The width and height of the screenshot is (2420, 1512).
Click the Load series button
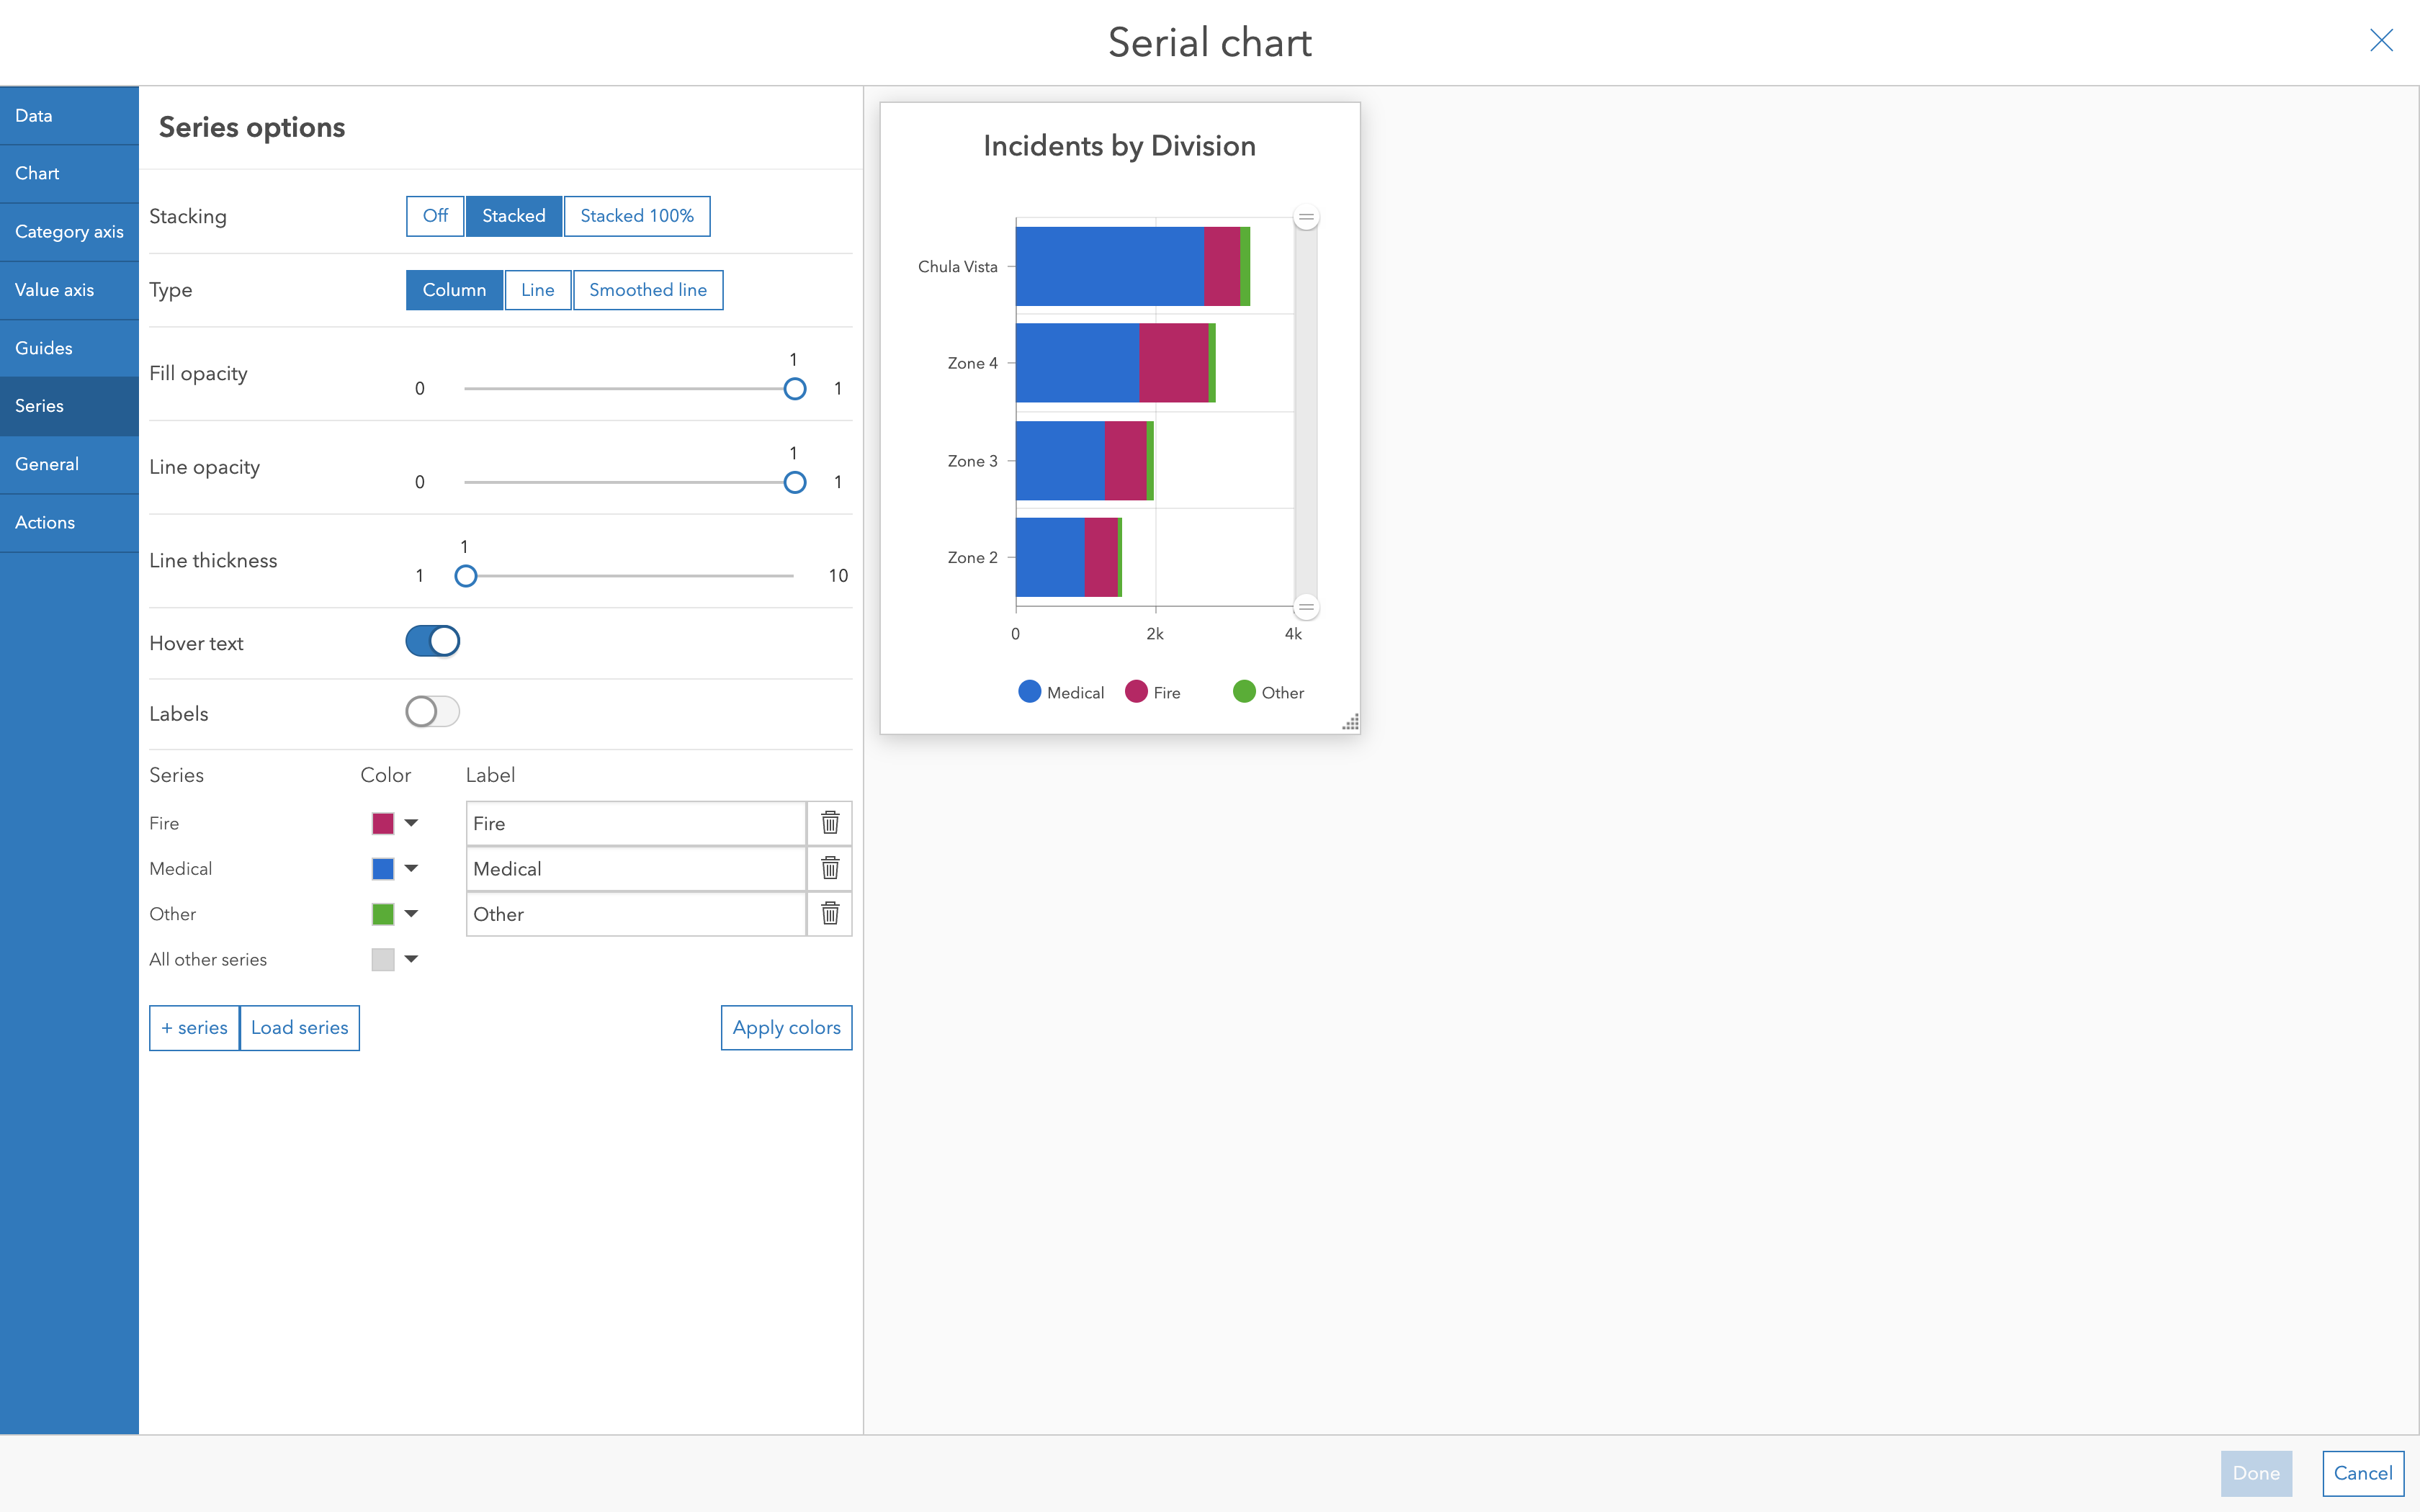pyautogui.click(x=299, y=1027)
